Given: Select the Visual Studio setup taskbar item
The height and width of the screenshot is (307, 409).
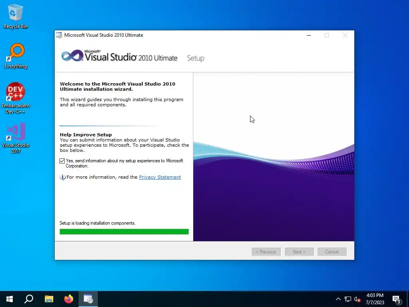Looking at the screenshot, I should coord(88,299).
